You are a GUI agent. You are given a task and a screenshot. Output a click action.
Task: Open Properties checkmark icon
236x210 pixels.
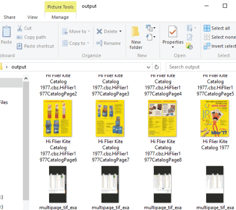point(173,32)
